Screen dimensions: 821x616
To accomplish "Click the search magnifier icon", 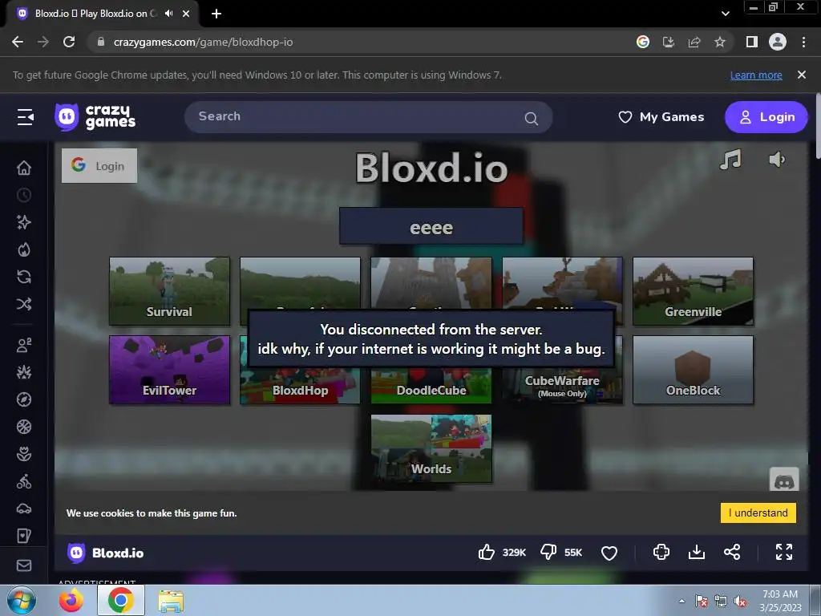I will (x=531, y=119).
